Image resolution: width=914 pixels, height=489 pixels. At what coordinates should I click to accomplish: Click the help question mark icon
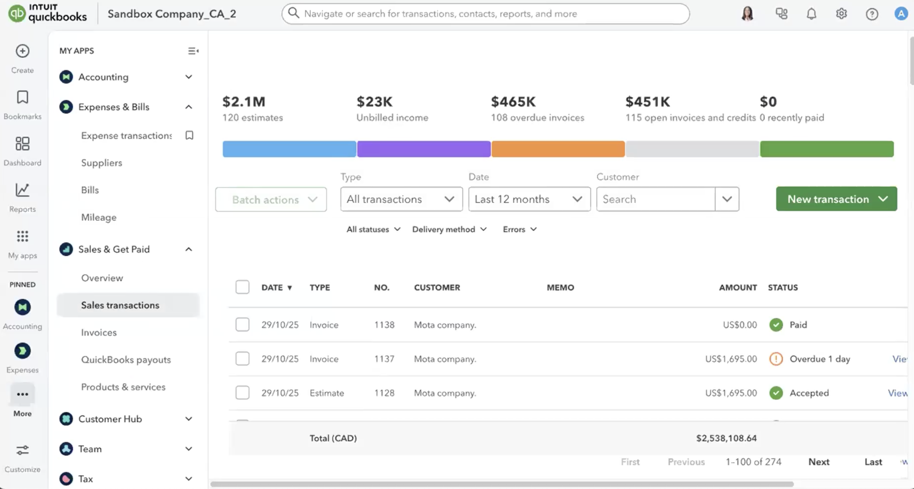pos(872,14)
